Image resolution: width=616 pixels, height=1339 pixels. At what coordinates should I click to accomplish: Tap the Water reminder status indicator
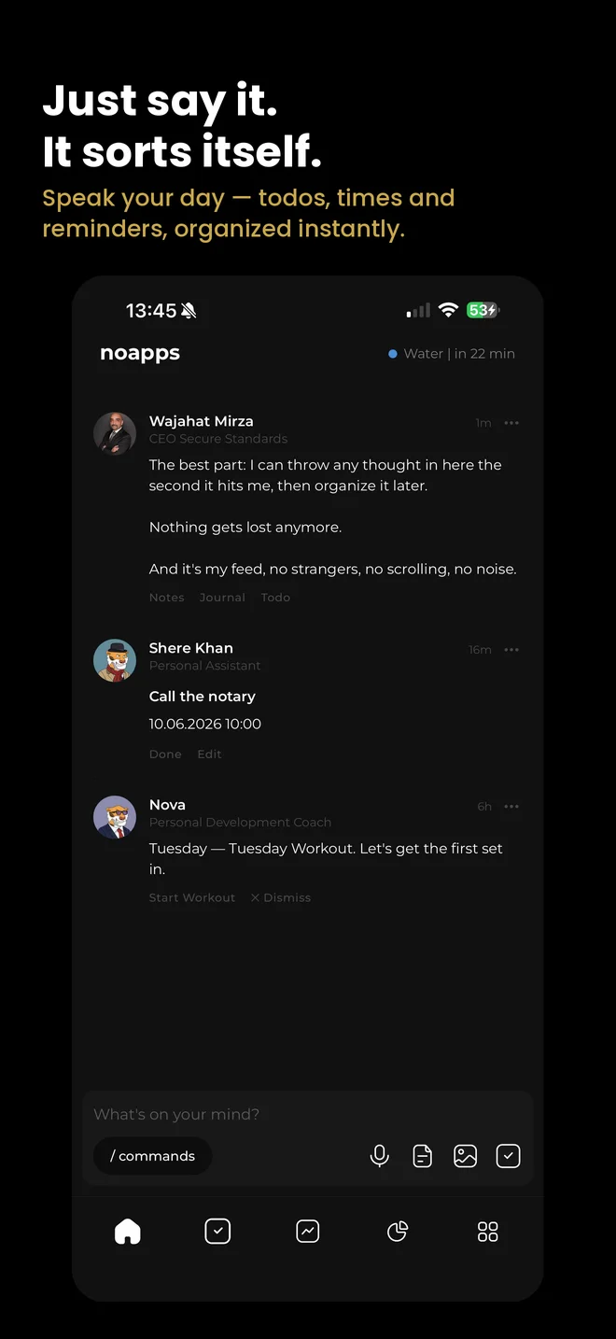(452, 354)
